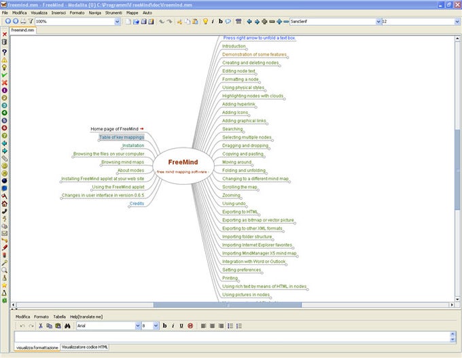
Task: Click inside the note text area
Action: pos(232,337)
